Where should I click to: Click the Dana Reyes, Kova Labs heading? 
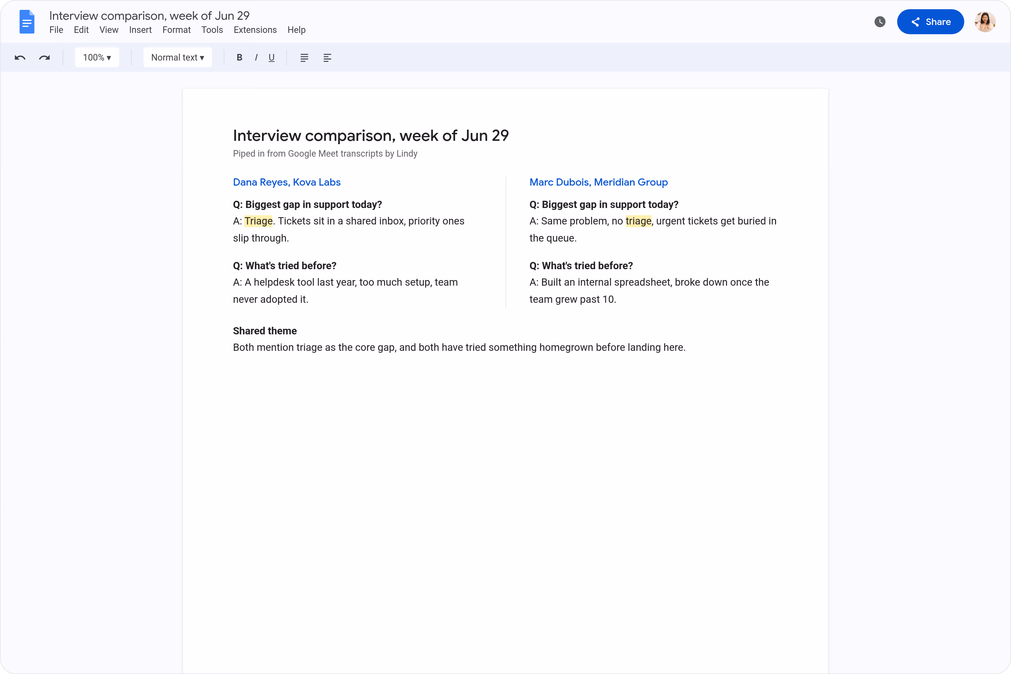pyautogui.click(x=287, y=182)
